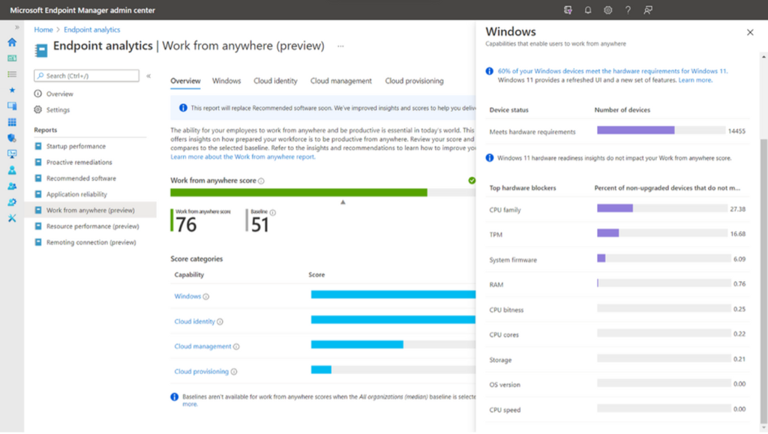Screen dimensions: 768x434
Task: Expand the left navigation rail chevrons
Action: coord(17,28)
